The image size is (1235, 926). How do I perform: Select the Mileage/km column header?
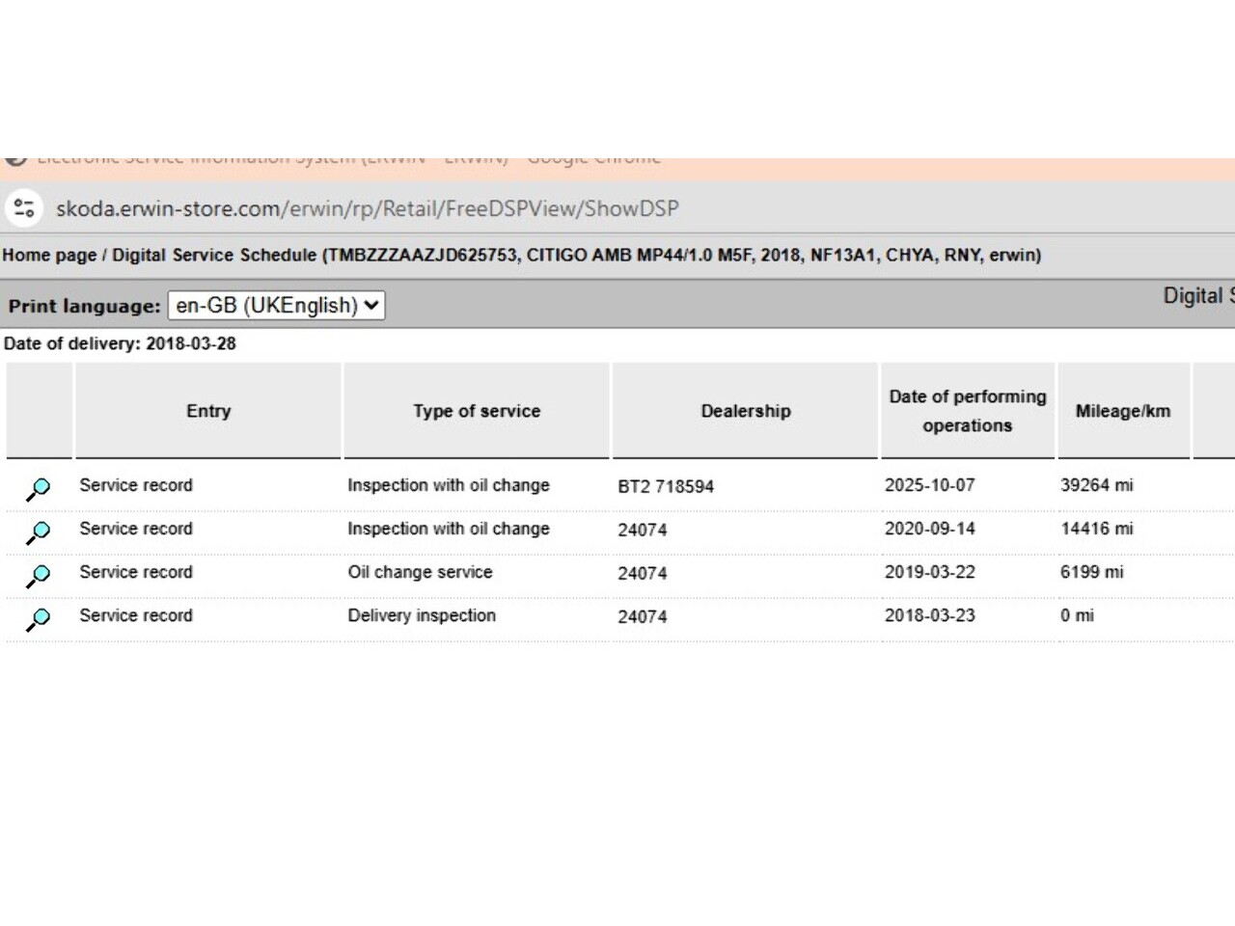pos(1123,411)
